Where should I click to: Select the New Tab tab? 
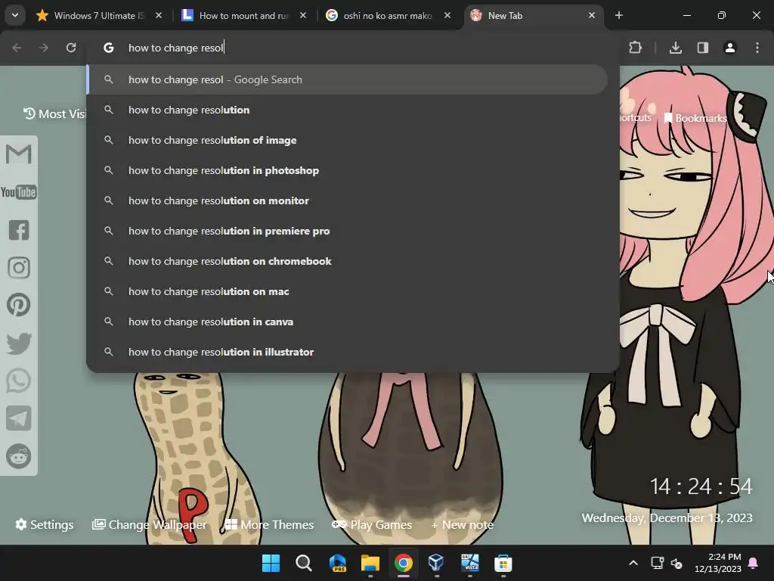533,15
